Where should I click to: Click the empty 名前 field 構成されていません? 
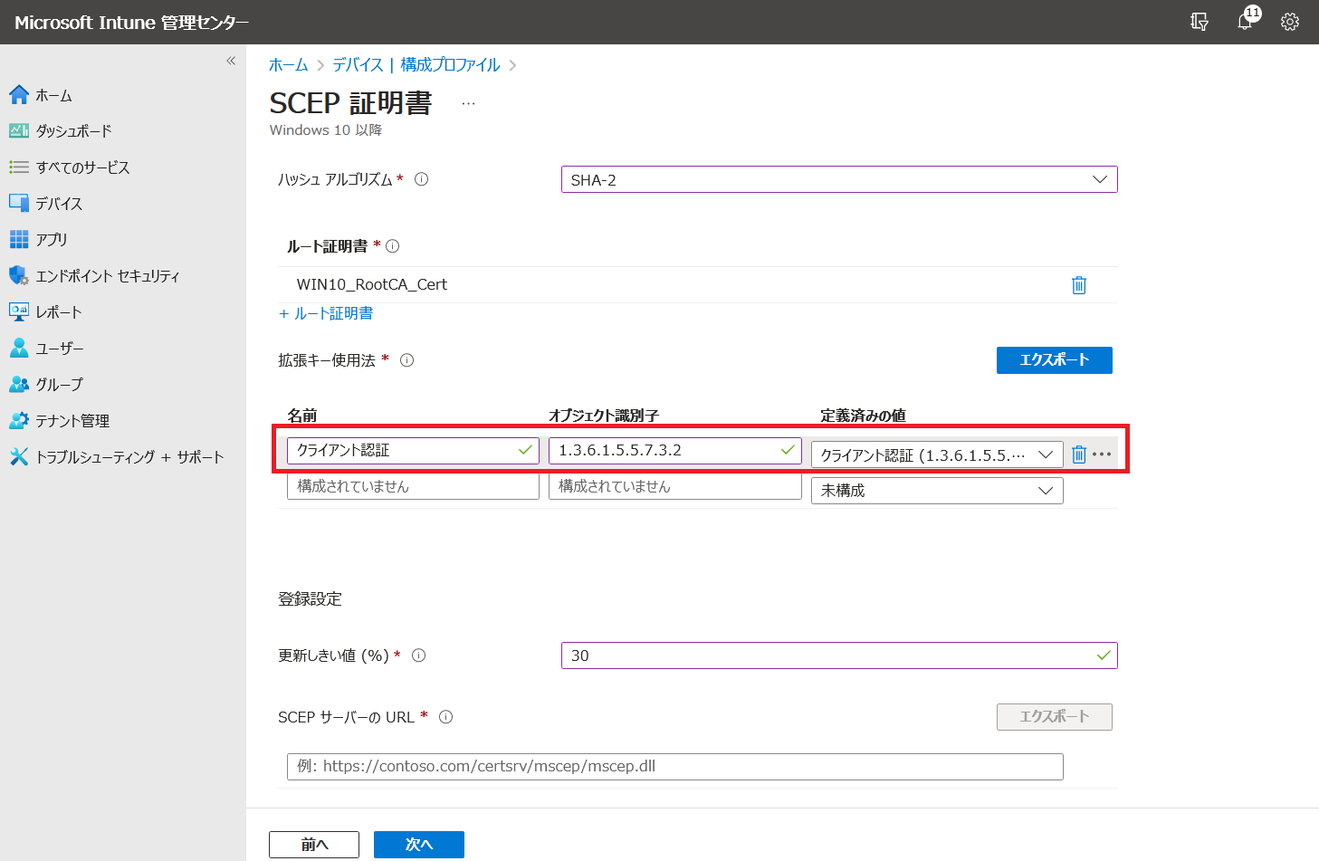coord(413,486)
